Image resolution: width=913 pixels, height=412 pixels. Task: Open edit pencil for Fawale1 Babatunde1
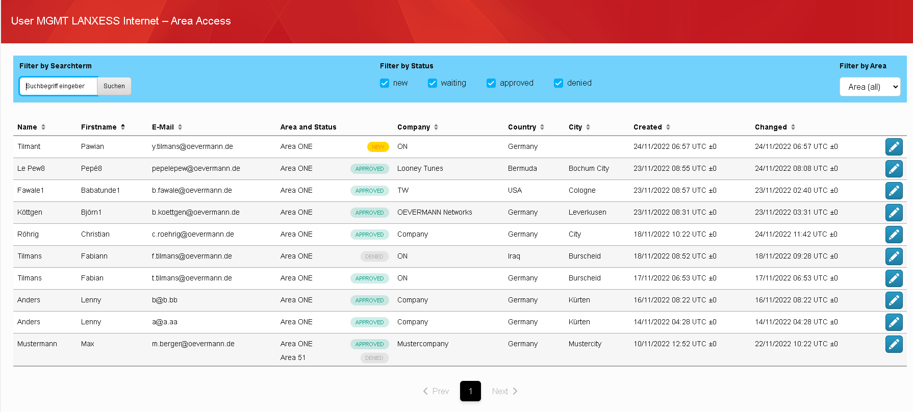click(894, 191)
